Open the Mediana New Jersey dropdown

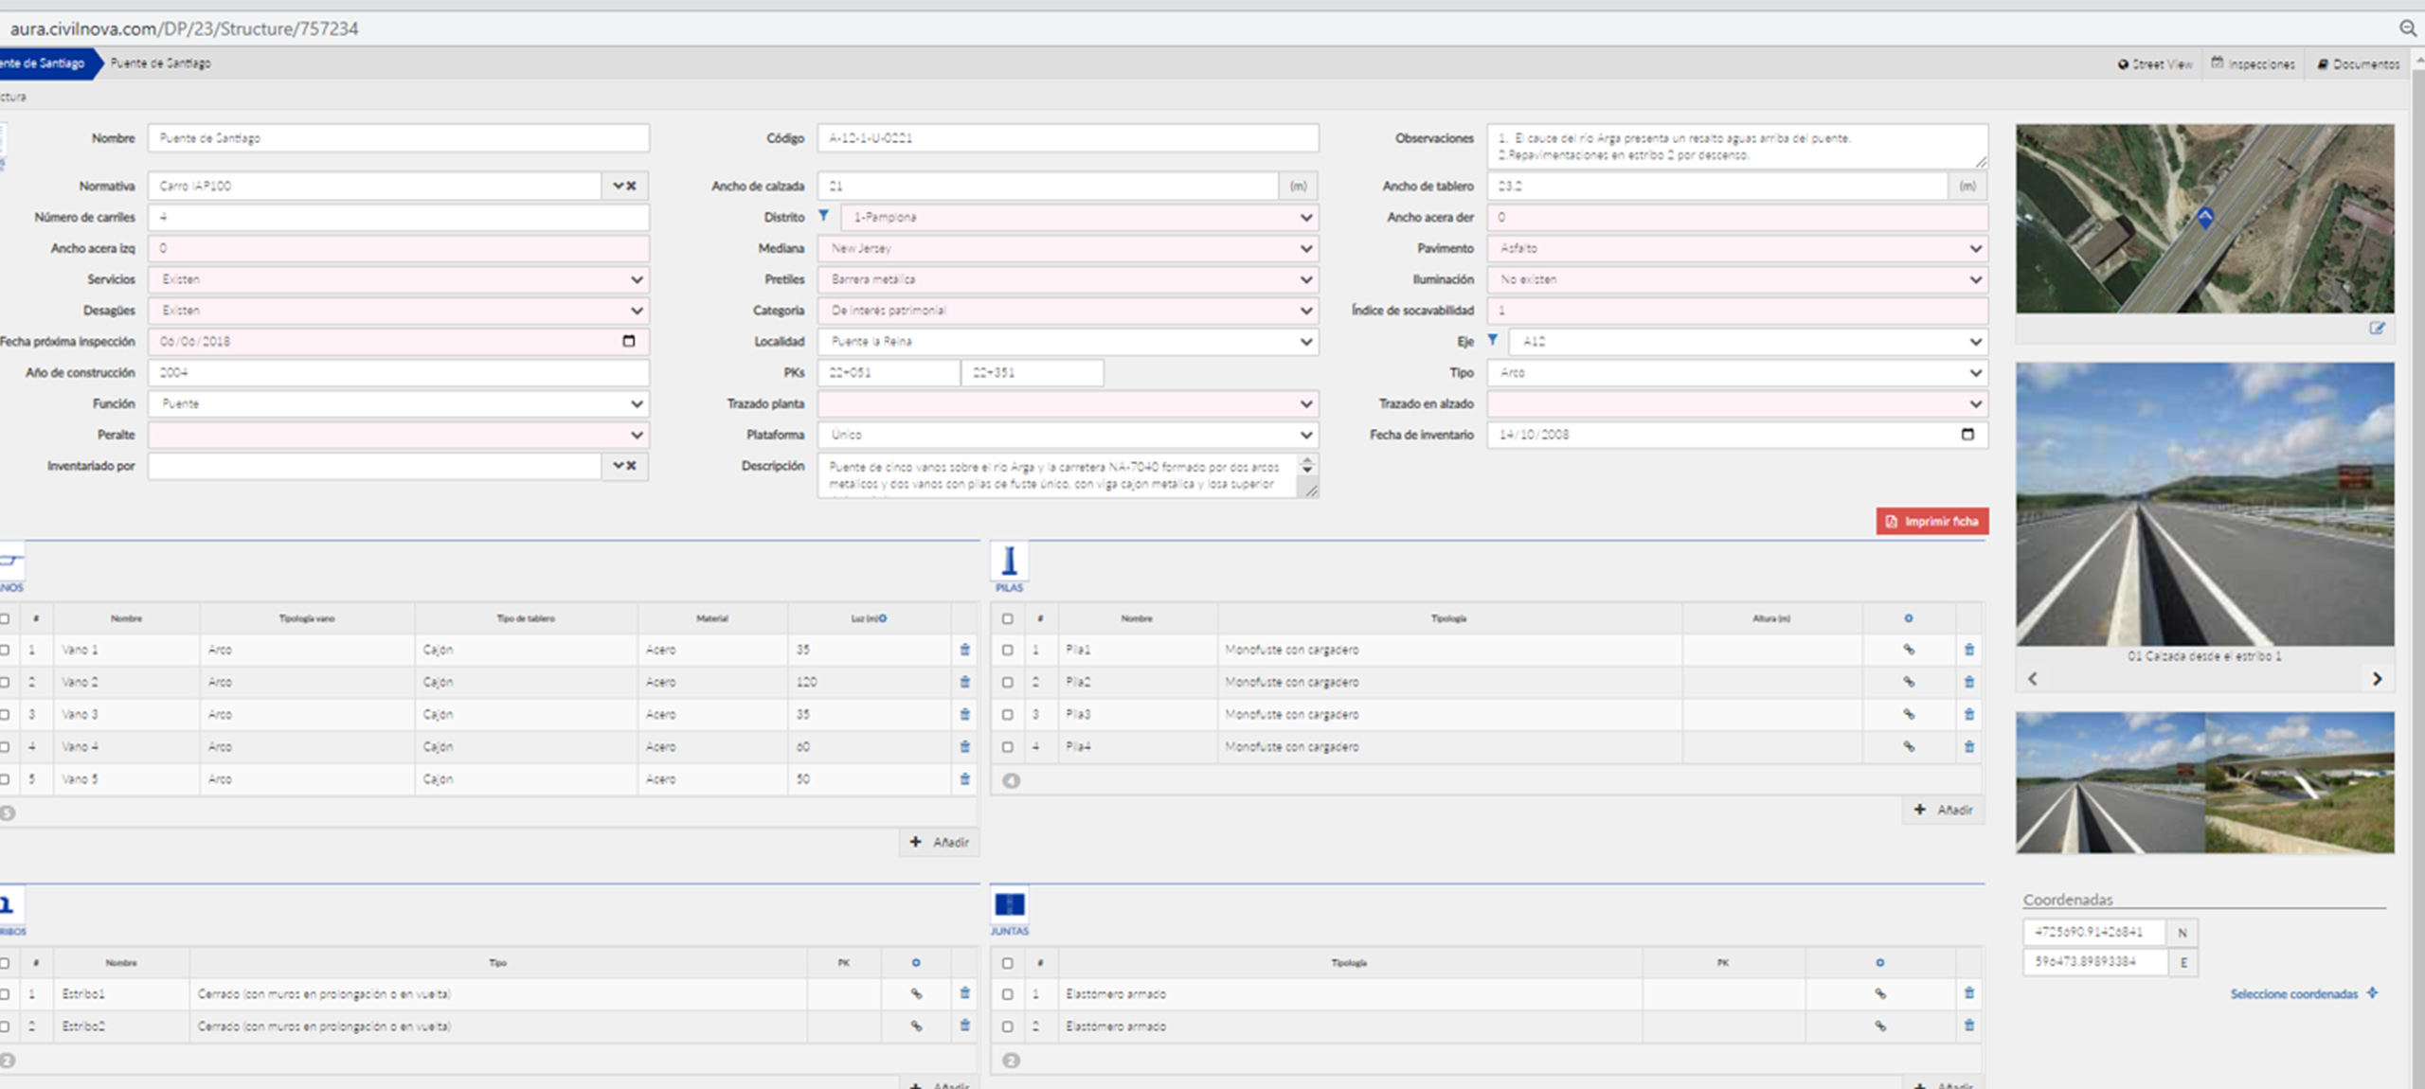coord(1069,248)
